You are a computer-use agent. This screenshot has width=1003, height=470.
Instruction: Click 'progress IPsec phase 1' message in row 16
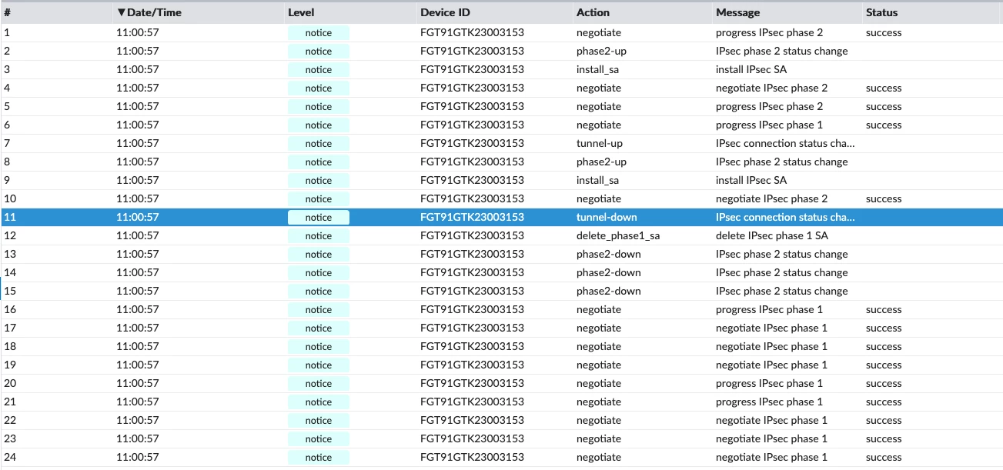pyautogui.click(x=769, y=309)
